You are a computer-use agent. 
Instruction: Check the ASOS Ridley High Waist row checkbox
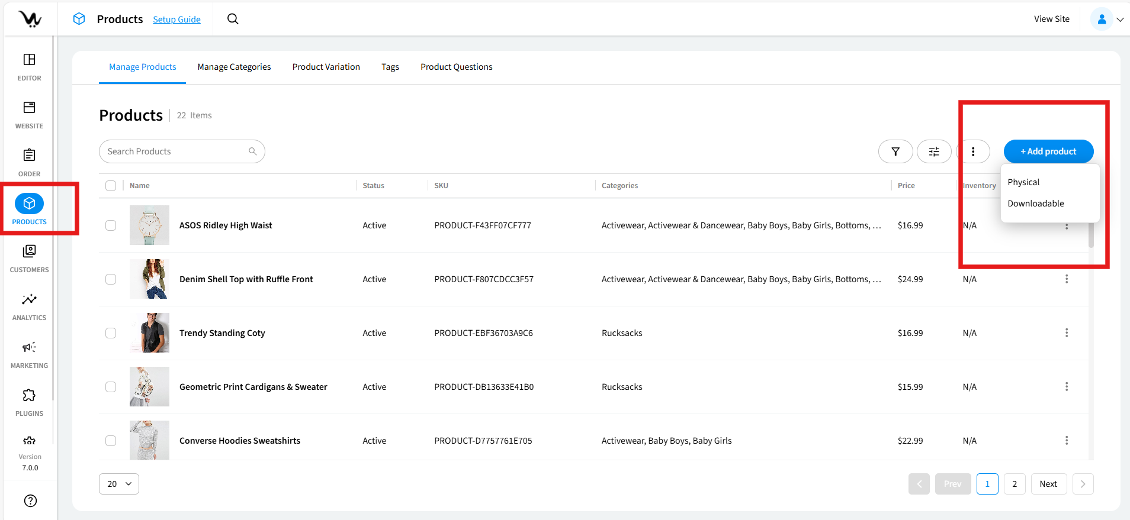click(111, 225)
